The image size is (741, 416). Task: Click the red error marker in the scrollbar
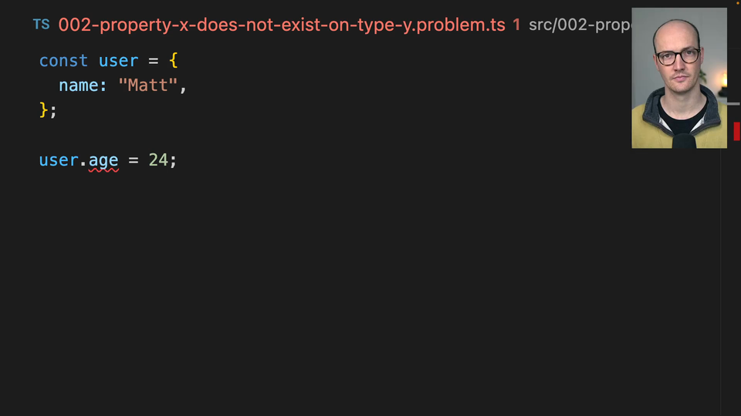[736, 131]
